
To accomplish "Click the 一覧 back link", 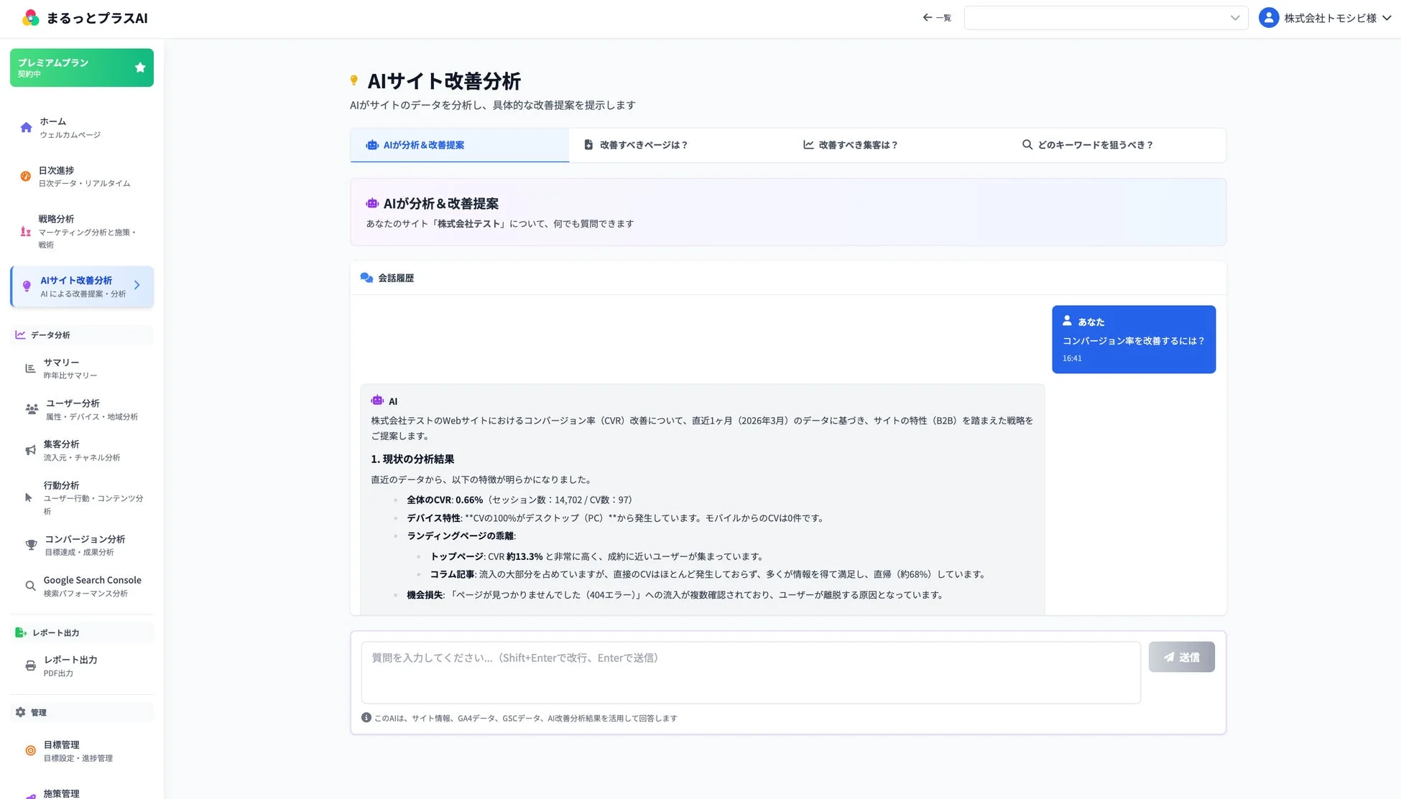I will point(937,17).
